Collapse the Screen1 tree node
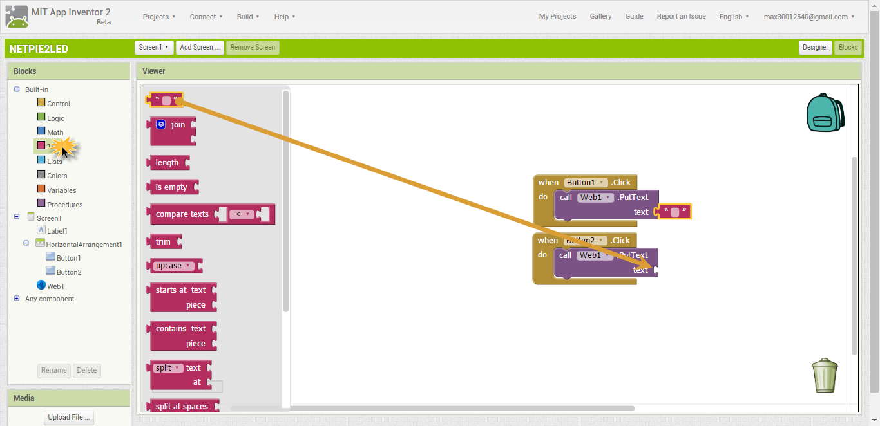The image size is (880, 426). point(17,218)
